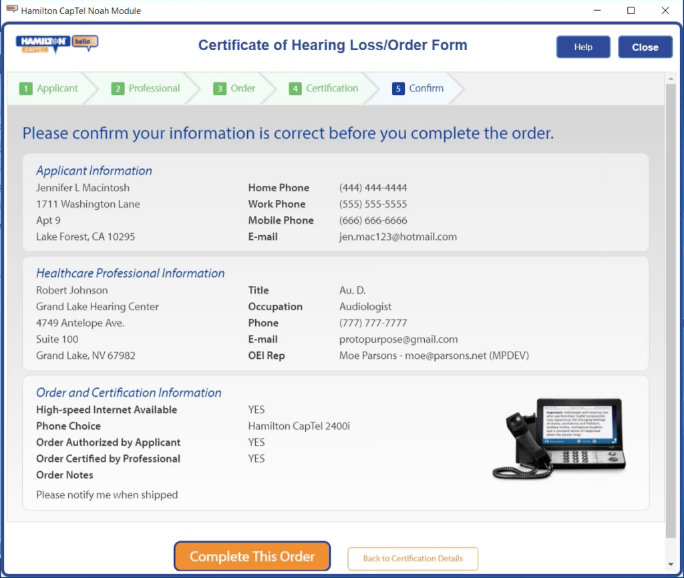Open the Help button

point(582,47)
